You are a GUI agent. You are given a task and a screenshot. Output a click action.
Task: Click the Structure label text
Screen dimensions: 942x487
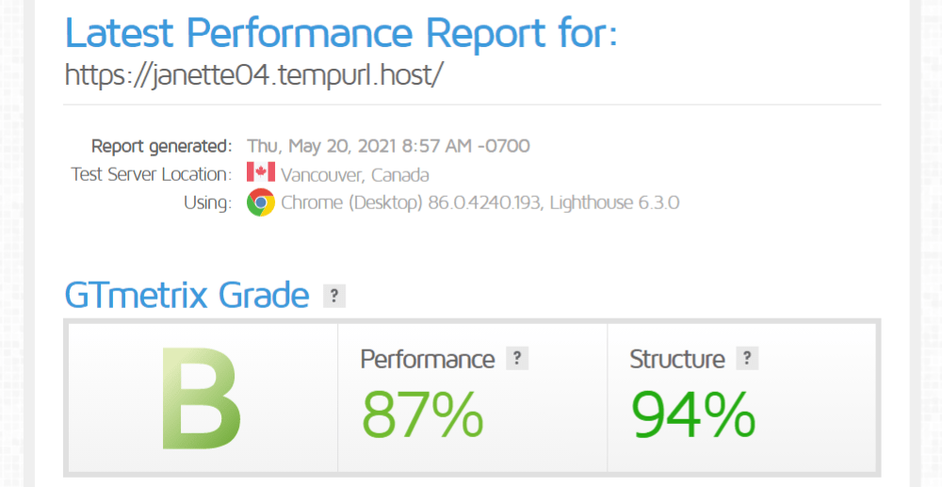(676, 359)
